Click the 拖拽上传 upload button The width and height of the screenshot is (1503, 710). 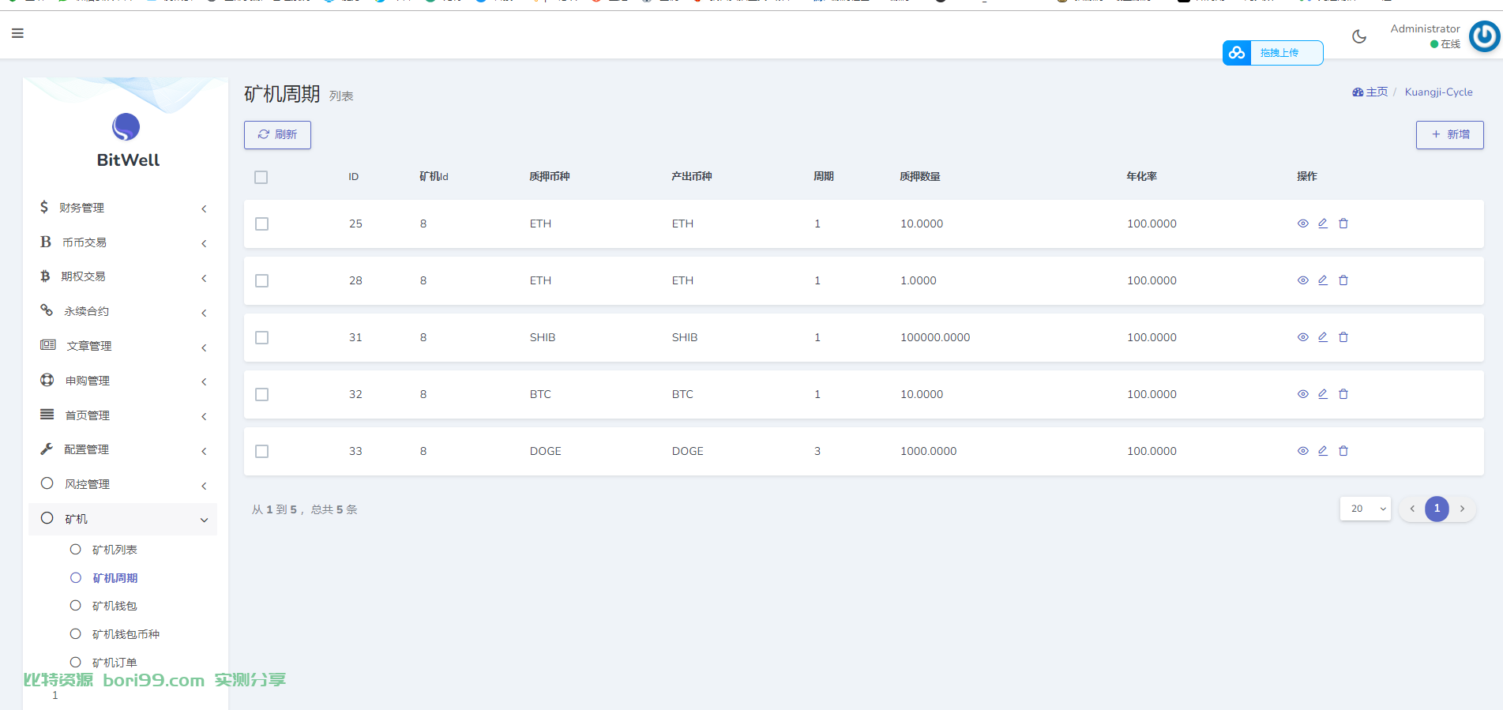point(1273,53)
